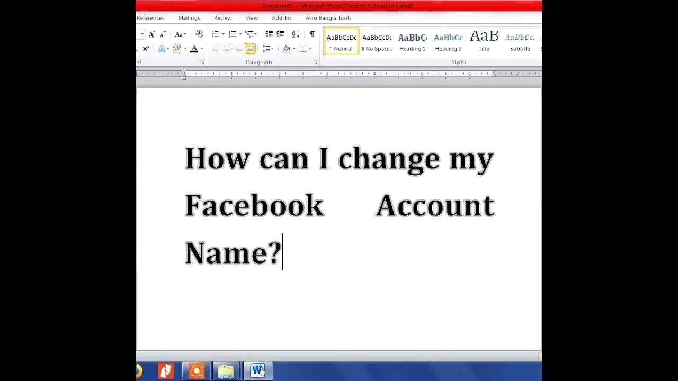The width and height of the screenshot is (678, 381).
Task: Click the word 'change' in document
Action: point(389,160)
